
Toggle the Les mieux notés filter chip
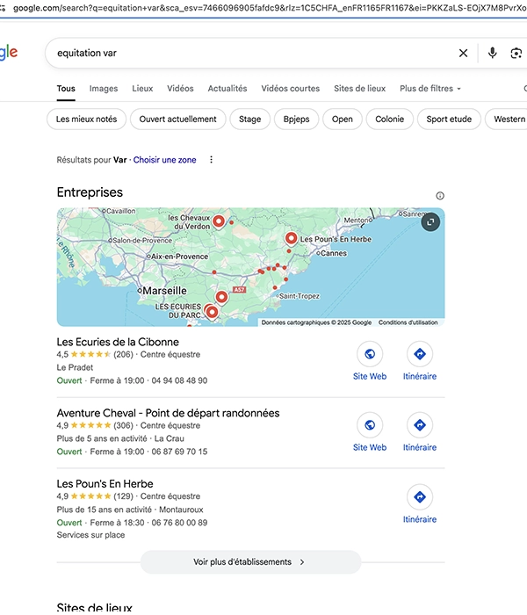[86, 119]
